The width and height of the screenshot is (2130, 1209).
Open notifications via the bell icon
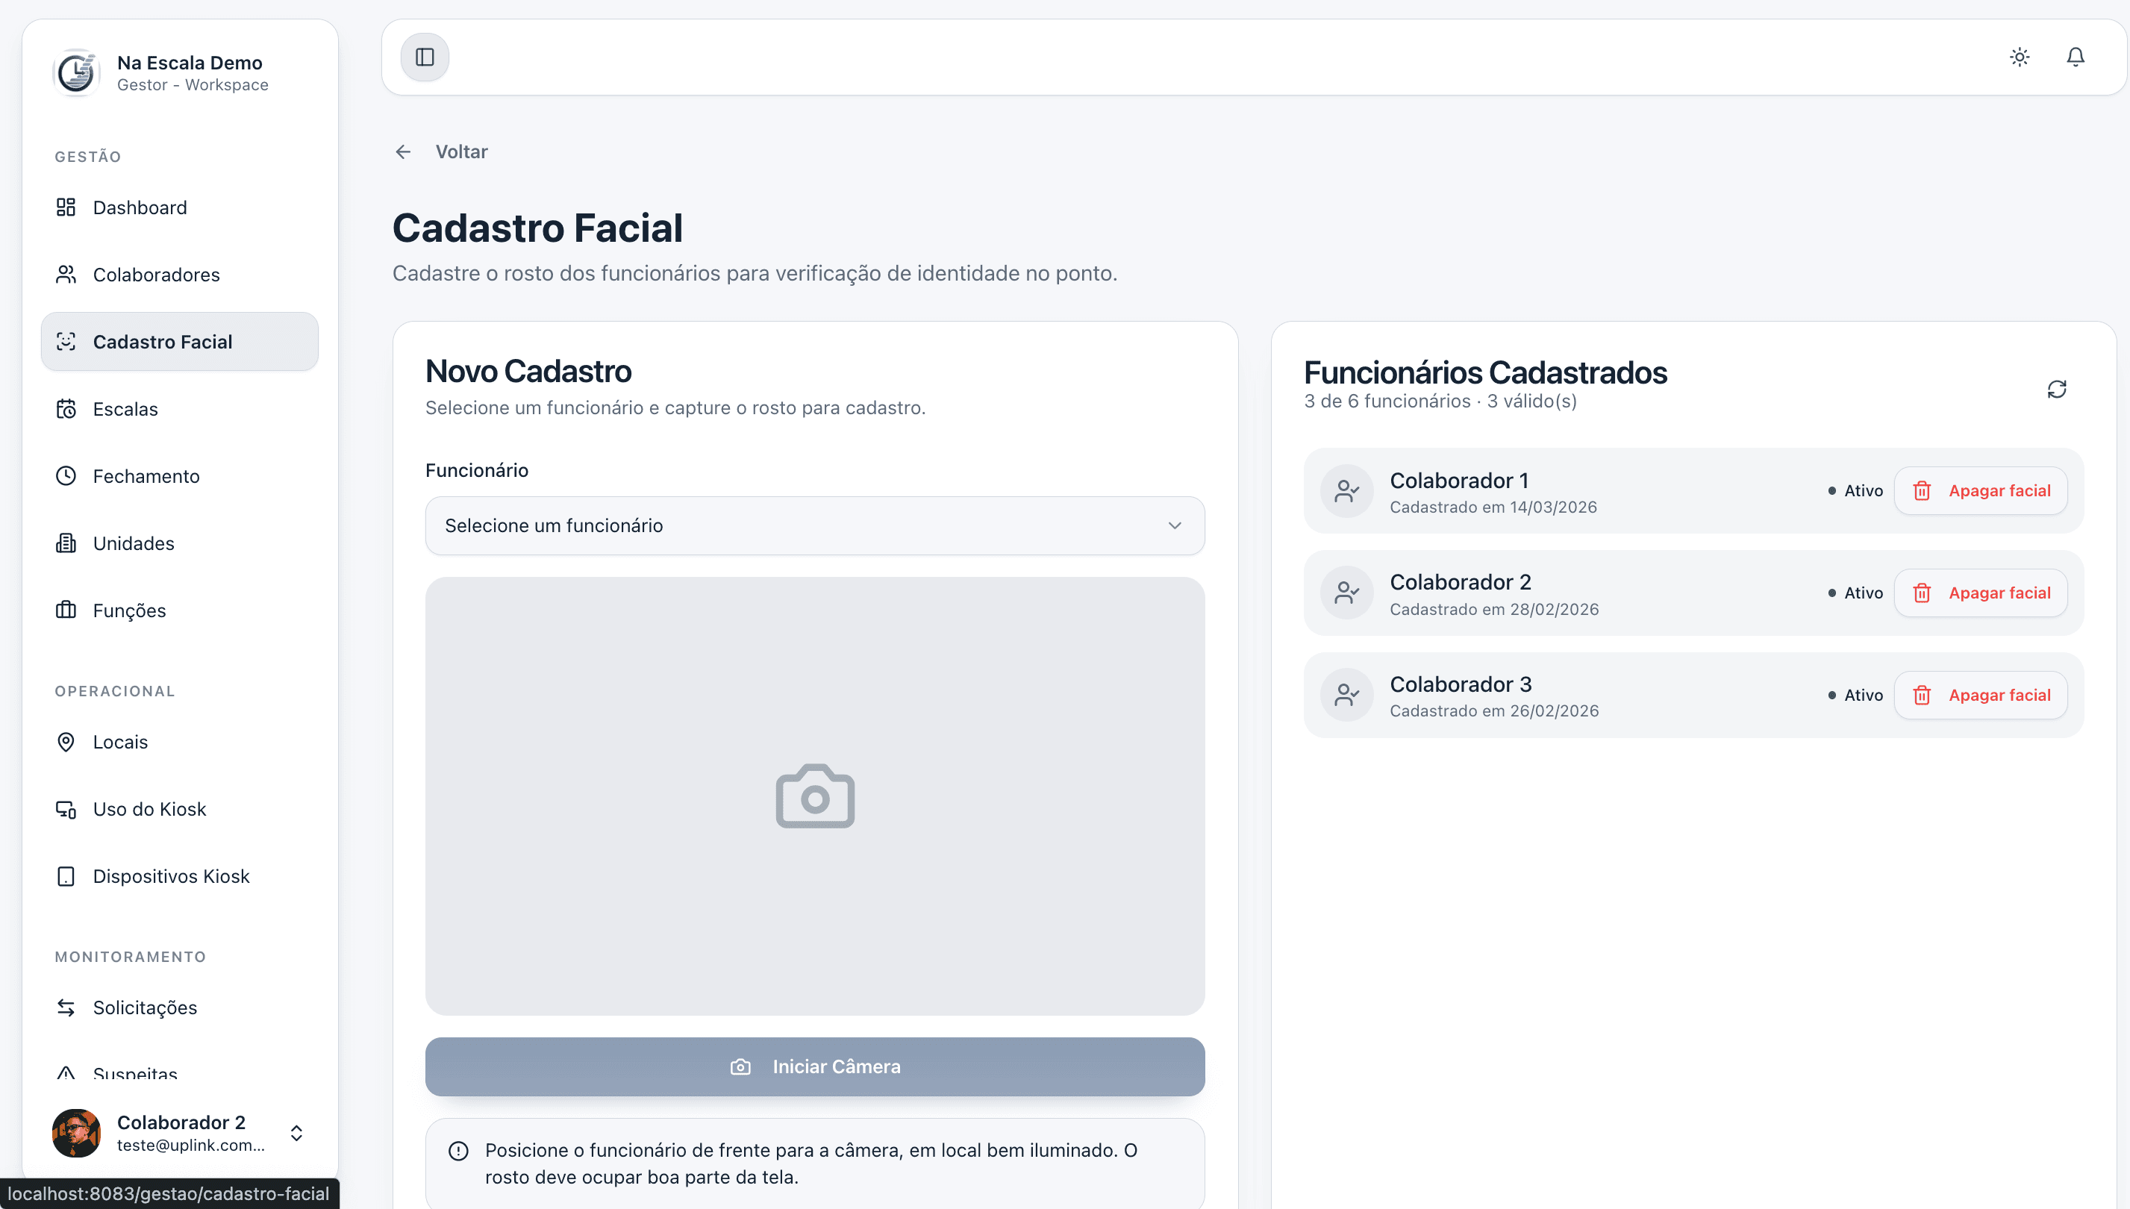(2076, 57)
